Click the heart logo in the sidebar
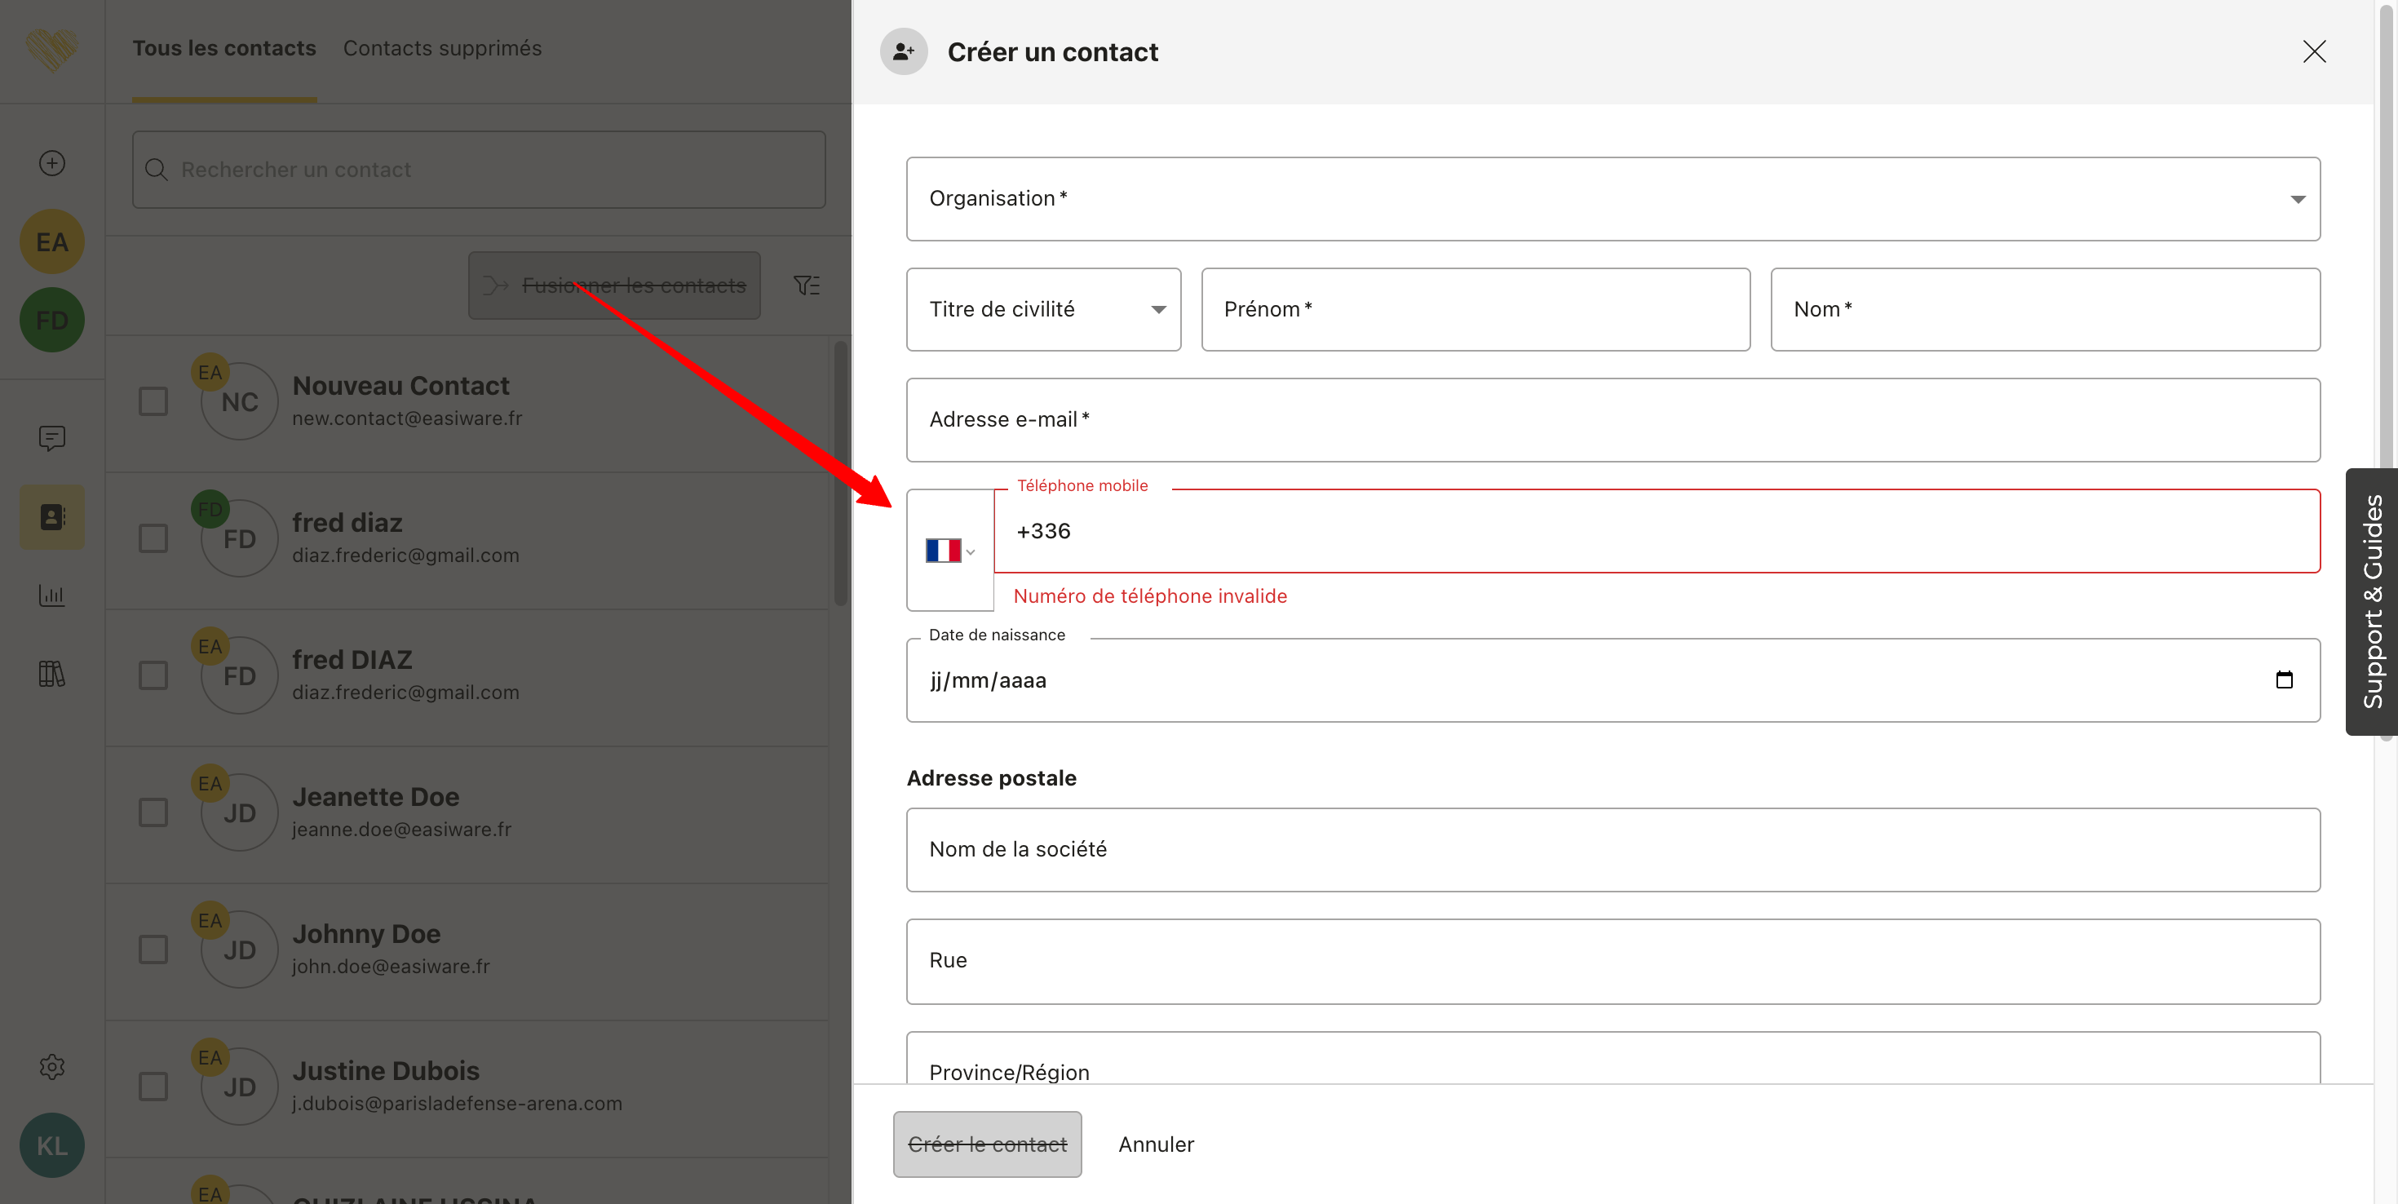 51,50
